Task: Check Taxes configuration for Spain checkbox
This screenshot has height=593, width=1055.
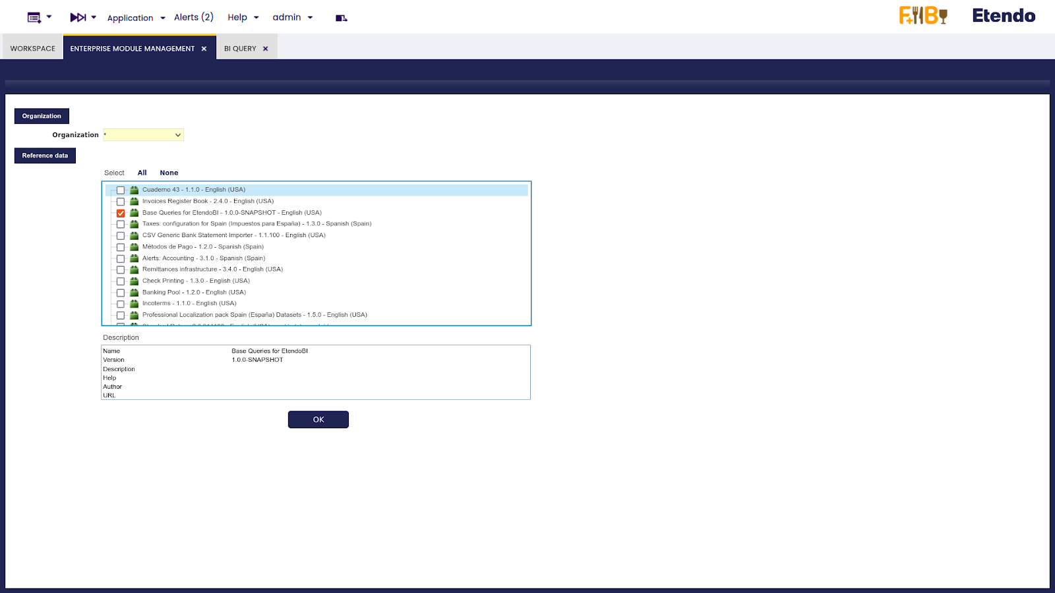Action: coord(121,225)
